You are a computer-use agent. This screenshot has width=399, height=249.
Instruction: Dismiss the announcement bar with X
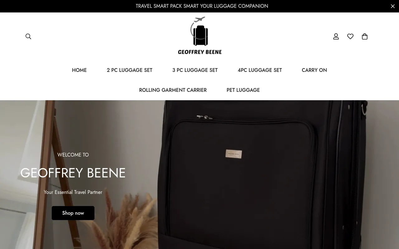point(393,6)
